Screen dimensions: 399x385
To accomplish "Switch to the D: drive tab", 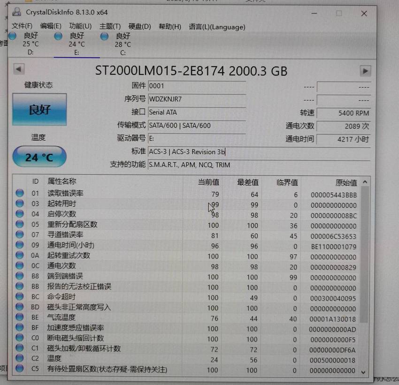I will point(31,44).
